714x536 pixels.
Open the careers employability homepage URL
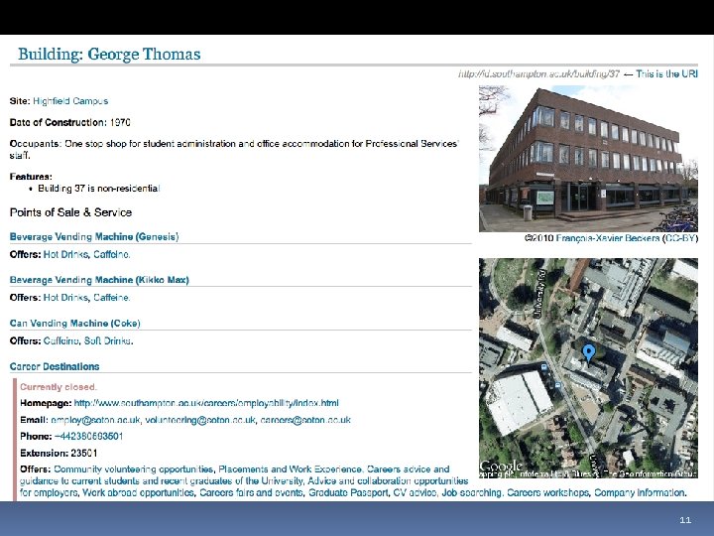pos(206,403)
